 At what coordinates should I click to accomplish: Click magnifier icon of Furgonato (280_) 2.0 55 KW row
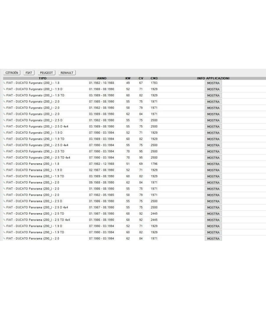tap(4, 102)
